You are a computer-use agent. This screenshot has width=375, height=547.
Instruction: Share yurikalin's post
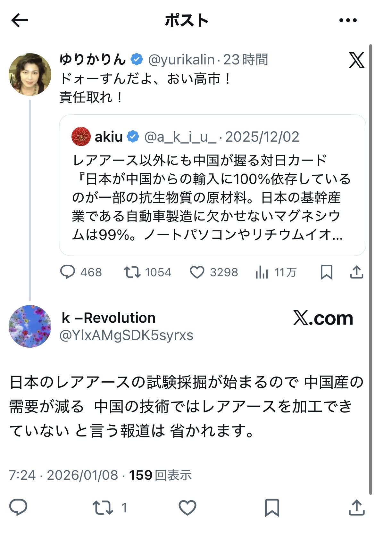[x=356, y=272]
